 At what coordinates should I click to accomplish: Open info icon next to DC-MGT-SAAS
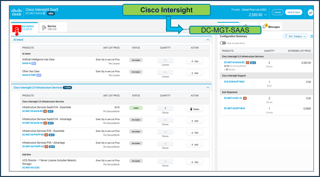point(44,13)
